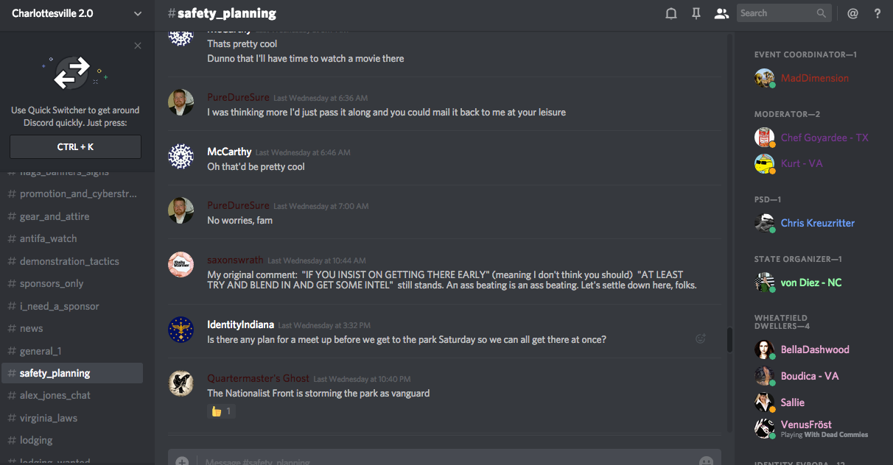893x465 pixels.
Task: Open recent mentions @ icon
Action: pos(853,13)
